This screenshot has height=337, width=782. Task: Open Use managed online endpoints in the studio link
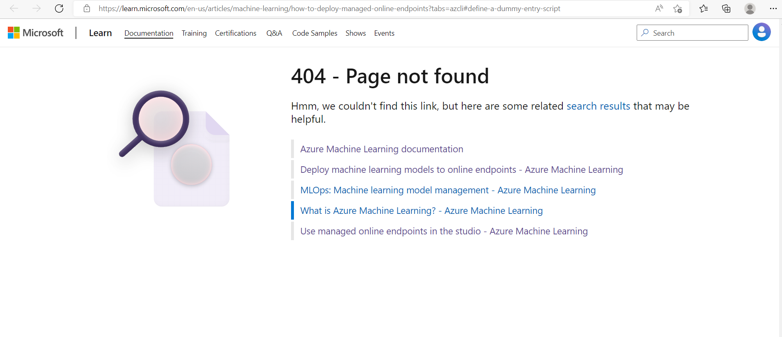click(444, 231)
